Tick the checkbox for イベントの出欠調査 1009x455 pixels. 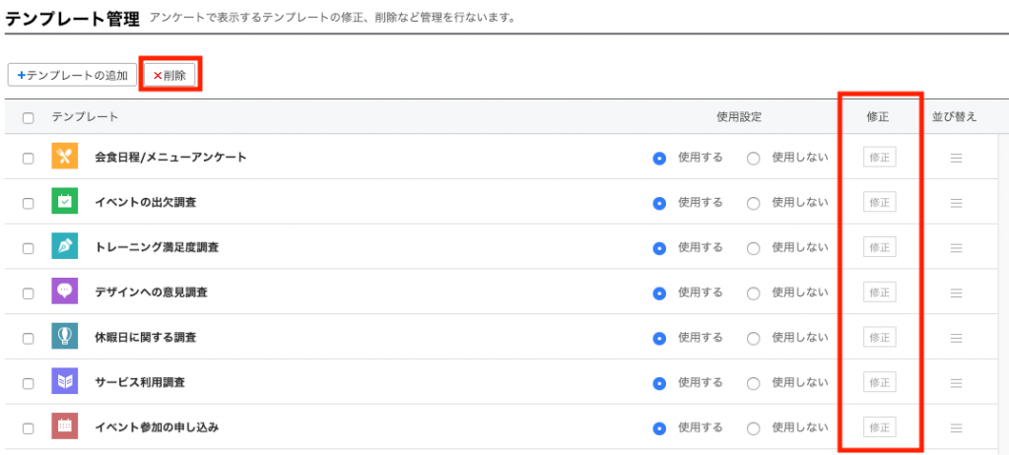29,203
